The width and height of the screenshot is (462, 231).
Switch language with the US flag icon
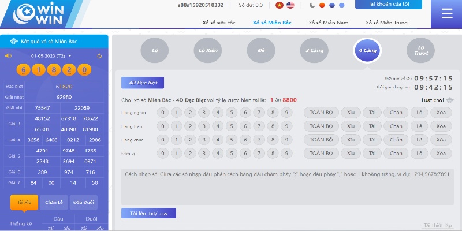[x=290, y=5]
